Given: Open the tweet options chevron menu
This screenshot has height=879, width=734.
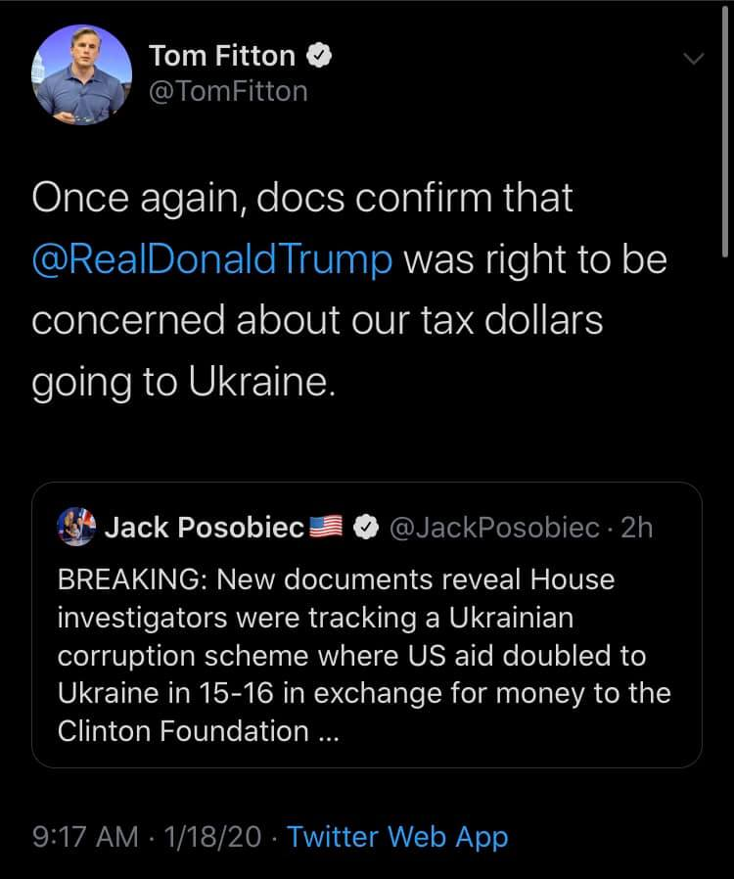Looking at the screenshot, I should (x=692, y=60).
